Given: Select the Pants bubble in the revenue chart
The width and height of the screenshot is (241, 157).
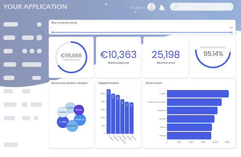Looking at the screenshot, I should click(70, 108).
